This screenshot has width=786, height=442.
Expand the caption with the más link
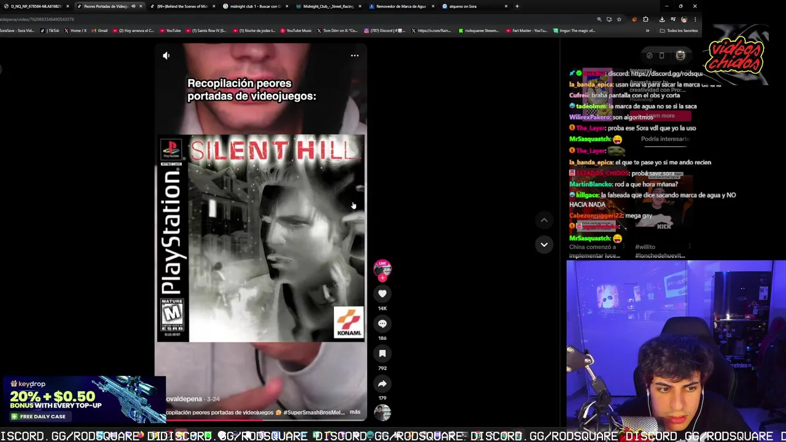point(355,412)
